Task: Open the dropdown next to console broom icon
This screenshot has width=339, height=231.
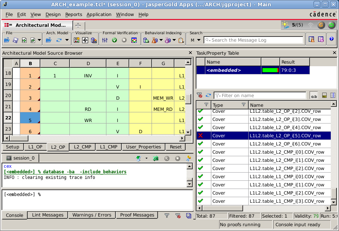Action: pyautogui.click(x=146, y=158)
